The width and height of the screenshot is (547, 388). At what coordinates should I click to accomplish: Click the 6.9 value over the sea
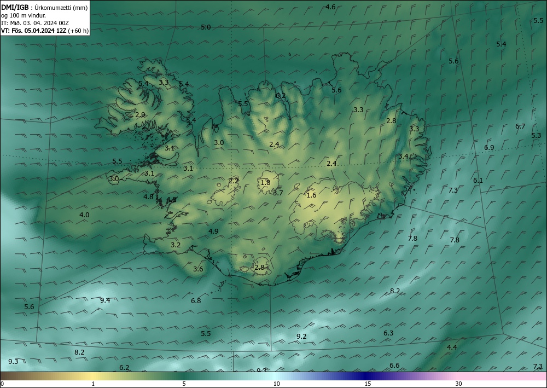489,148
